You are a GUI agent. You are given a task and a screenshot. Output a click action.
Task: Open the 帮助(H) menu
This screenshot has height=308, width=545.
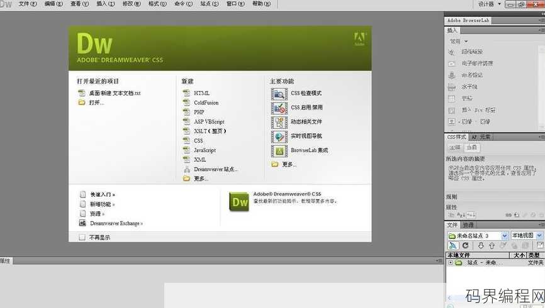pos(261,4)
